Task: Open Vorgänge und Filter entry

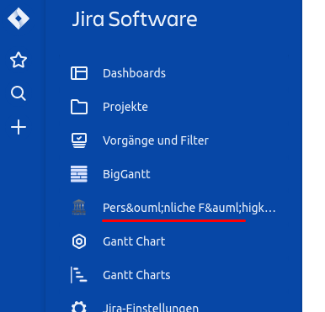Action: pyautogui.click(x=156, y=140)
